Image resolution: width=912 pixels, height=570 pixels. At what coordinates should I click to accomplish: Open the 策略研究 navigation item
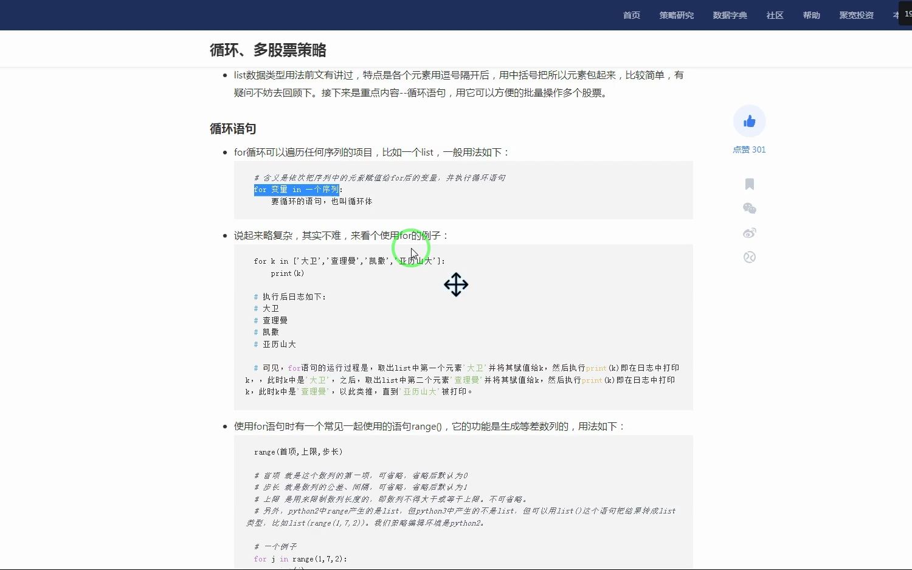(677, 15)
